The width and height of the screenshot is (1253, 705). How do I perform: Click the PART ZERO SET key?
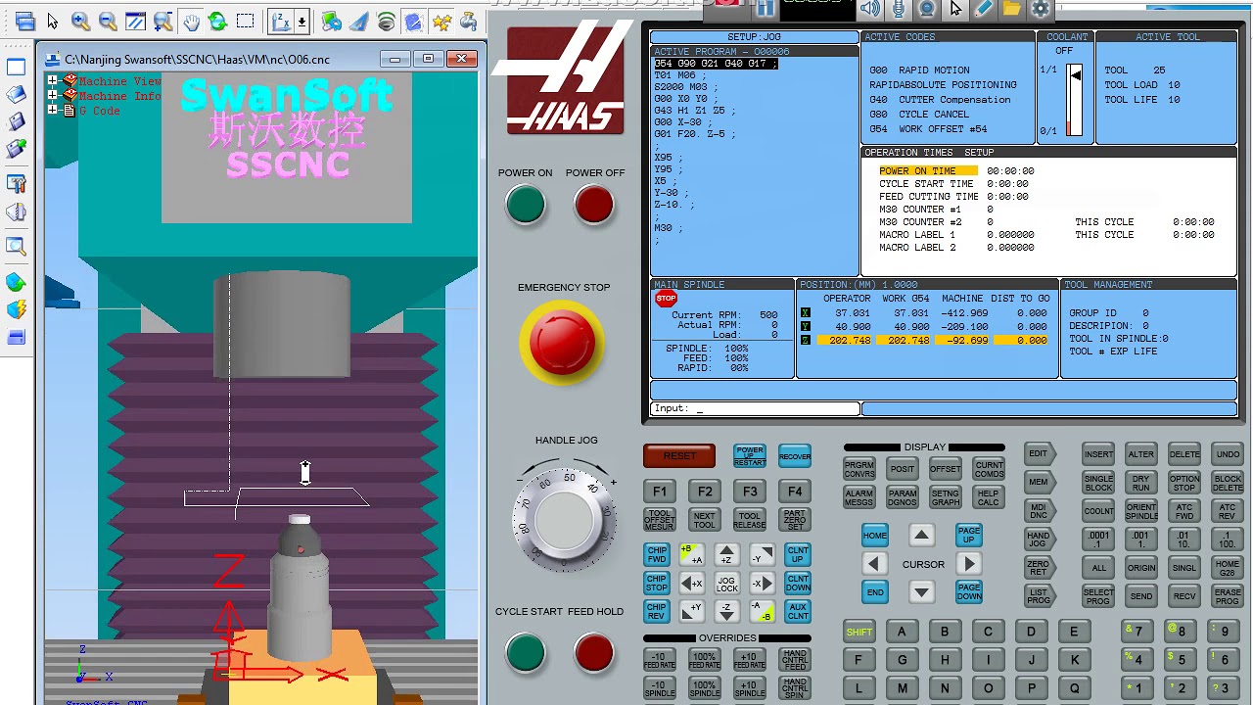click(795, 520)
